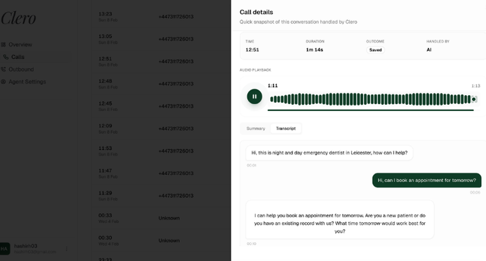The width and height of the screenshot is (486, 261).
Task: Click the 12:51 time value
Action: coord(252,49)
